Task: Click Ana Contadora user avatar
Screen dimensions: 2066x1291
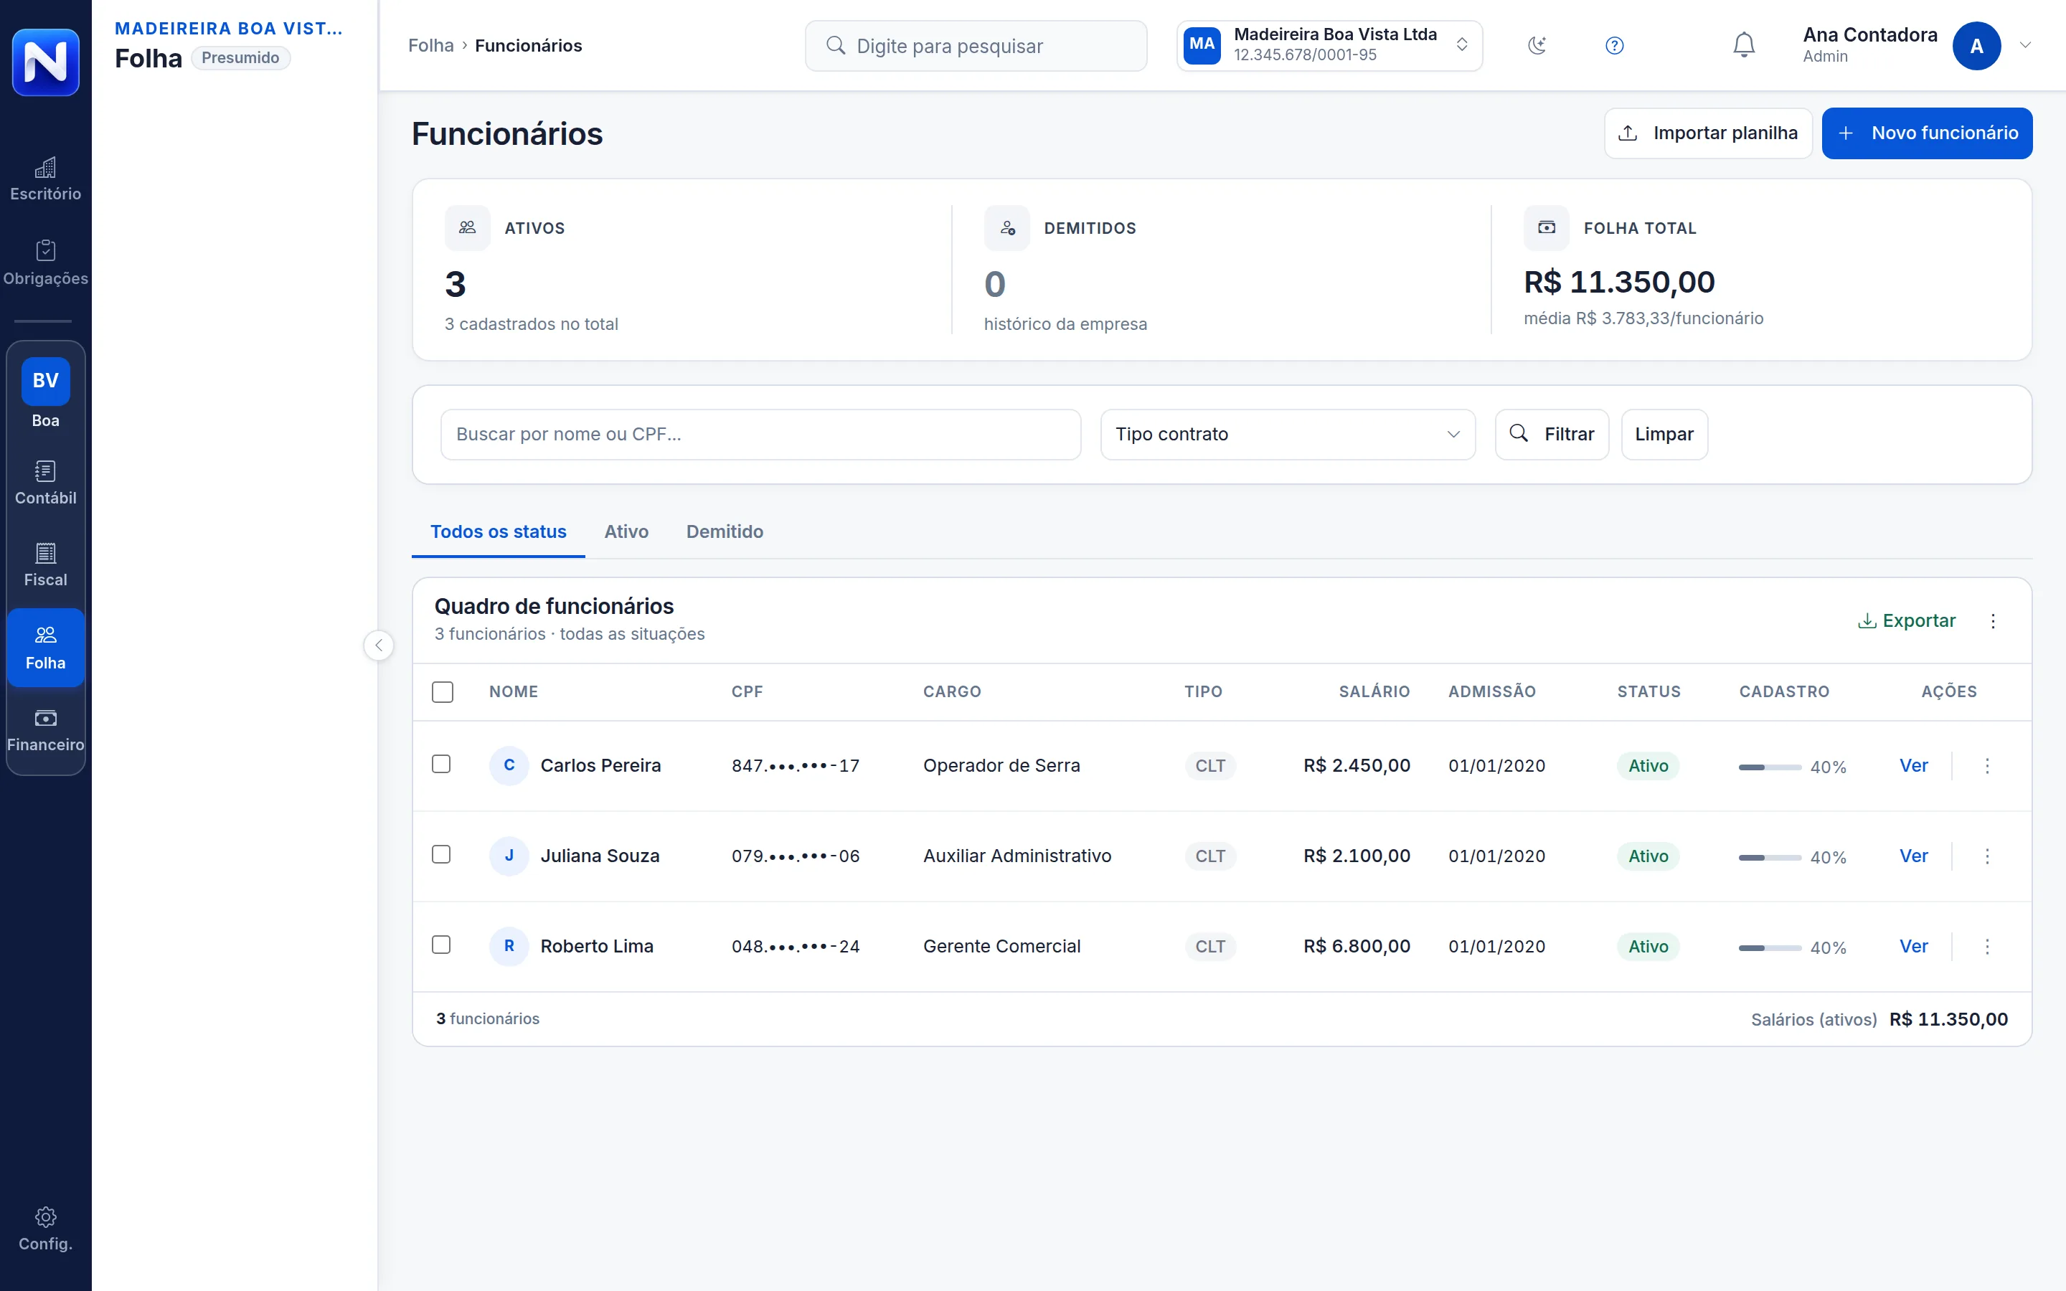Action: 1976,46
